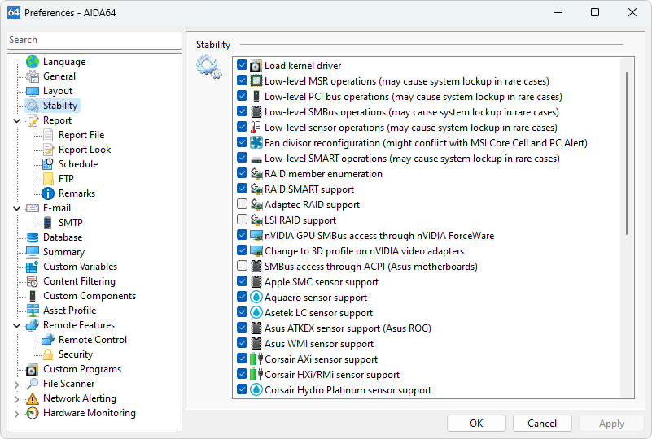Enable SMBus access through ACPI checkbox
The width and height of the screenshot is (652, 439).
coord(242,266)
